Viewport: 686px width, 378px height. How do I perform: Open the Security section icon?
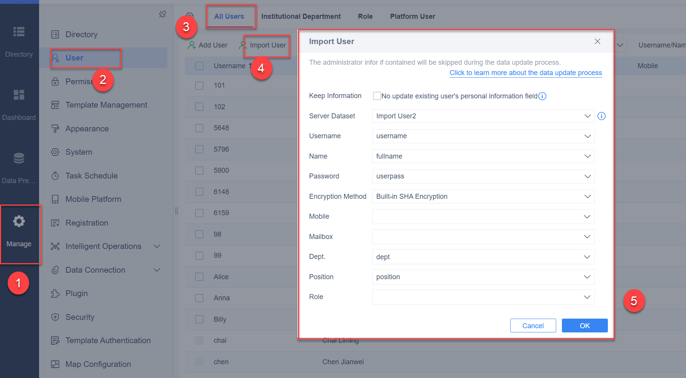(x=56, y=317)
